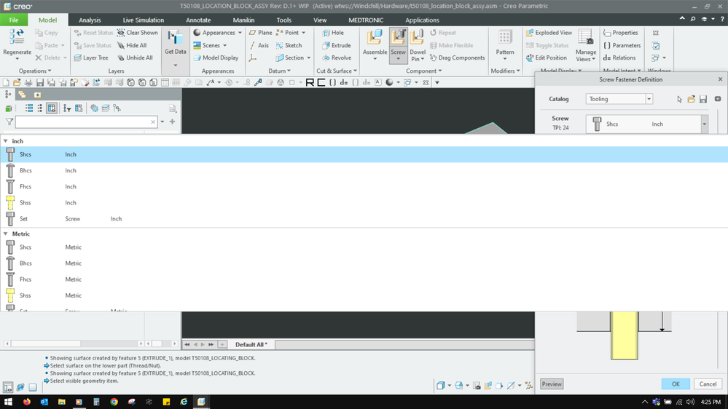Choose the Extrude tool
The width and height of the screenshot is (728, 409).
point(336,45)
